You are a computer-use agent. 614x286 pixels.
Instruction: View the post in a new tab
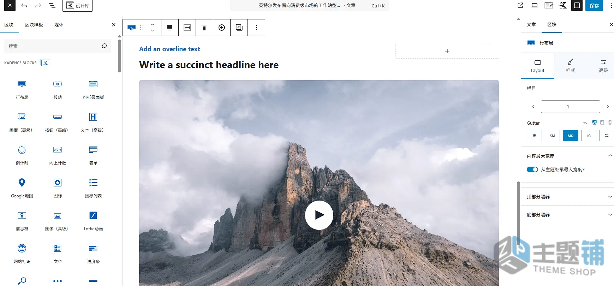pyautogui.click(x=520, y=5)
